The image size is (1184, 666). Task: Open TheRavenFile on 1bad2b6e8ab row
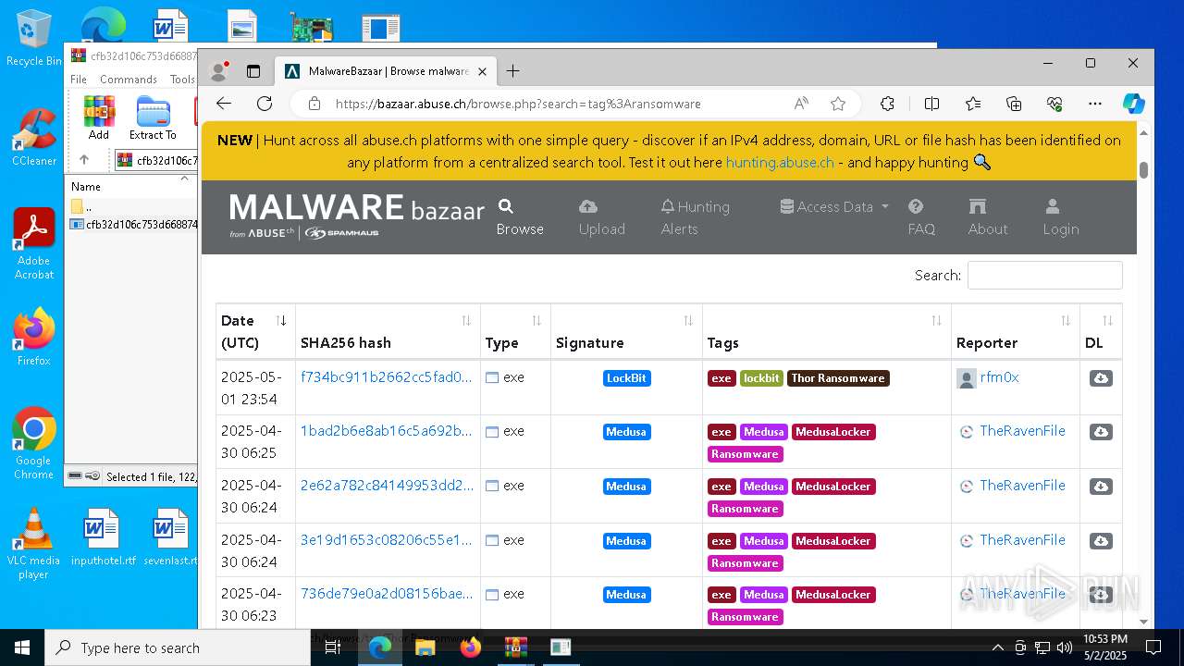click(x=1022, y=431)
